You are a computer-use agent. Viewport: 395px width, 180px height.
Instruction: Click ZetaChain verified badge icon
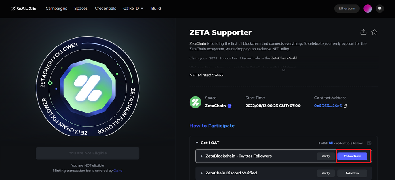coord(229,106)
